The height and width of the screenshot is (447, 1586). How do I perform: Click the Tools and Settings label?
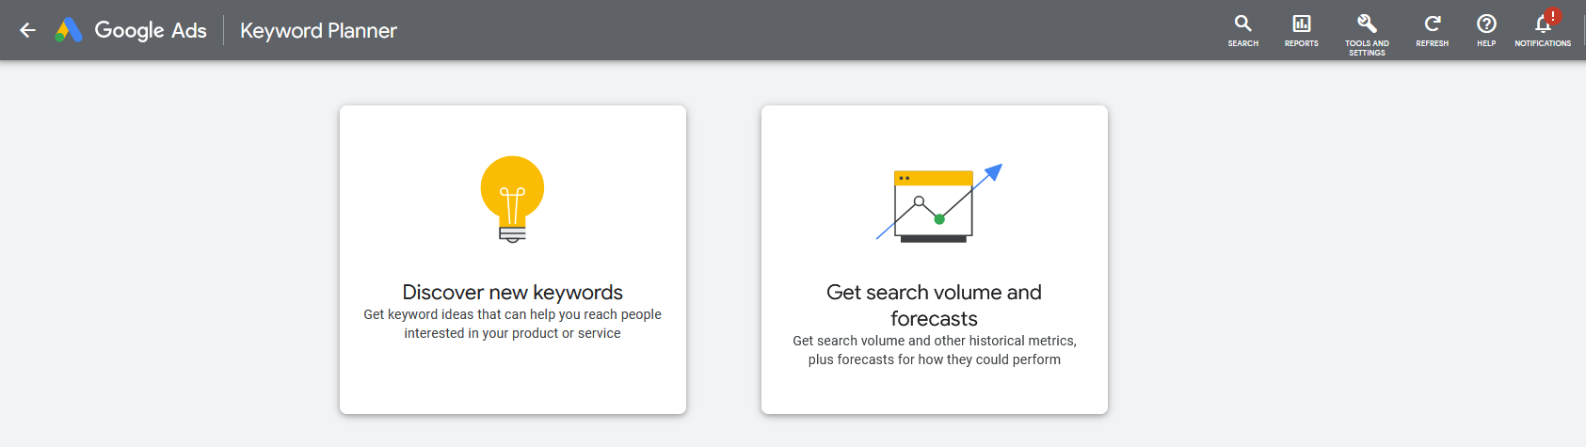pos(1367,48)
